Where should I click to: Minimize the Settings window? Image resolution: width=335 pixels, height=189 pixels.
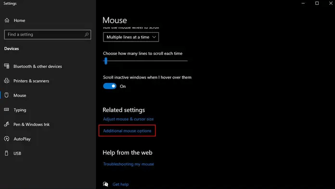(x=303, y=3)
